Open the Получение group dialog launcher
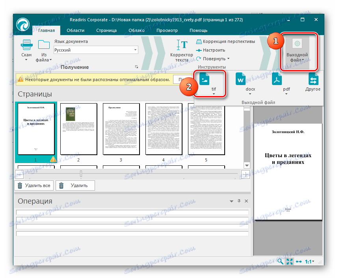Viewport: 337px width, 278px height. (136, 67)
